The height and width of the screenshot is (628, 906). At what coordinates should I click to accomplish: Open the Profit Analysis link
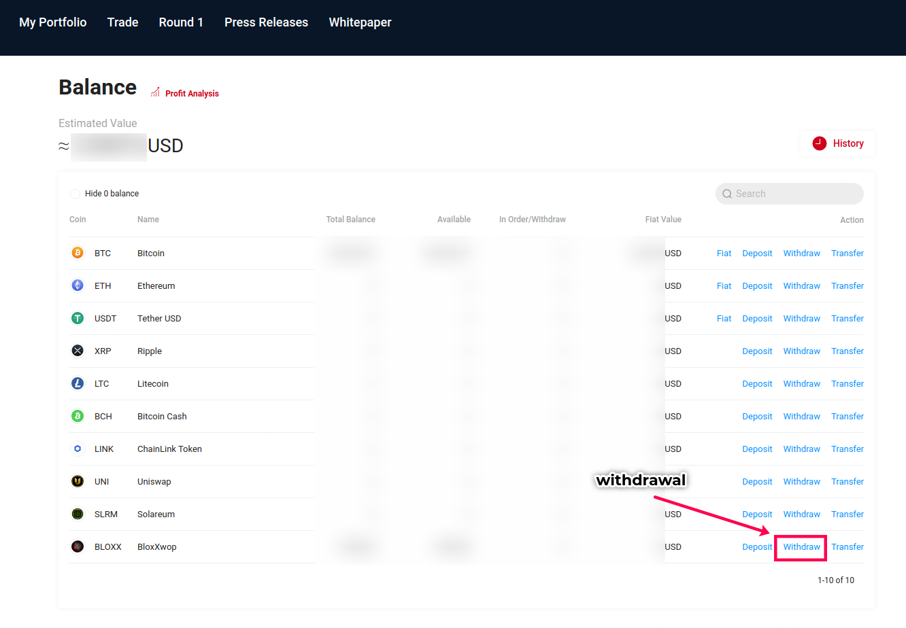[x=192, y=94]
